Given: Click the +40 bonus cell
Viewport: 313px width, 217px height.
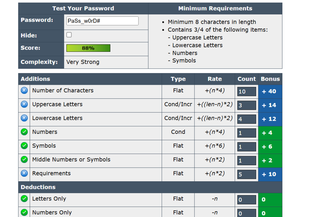Looking at the screenshot, I should (x=270, y=91).
